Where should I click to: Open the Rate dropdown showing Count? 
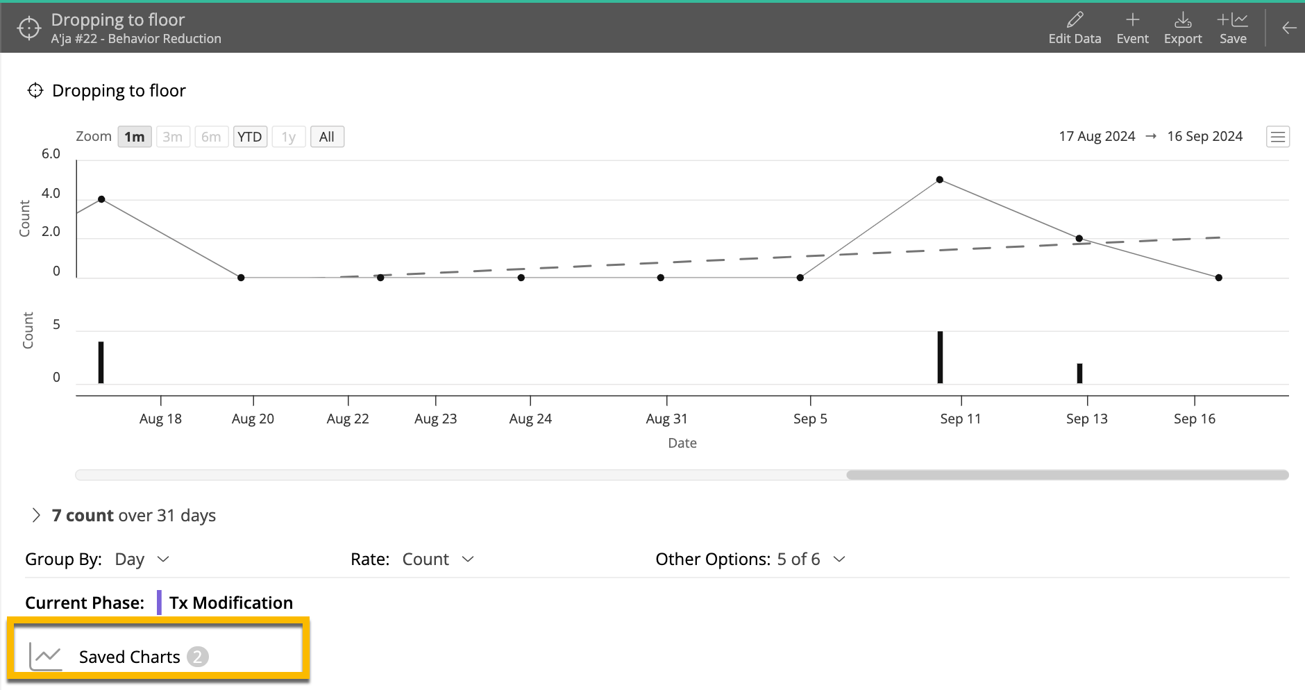click(x=438, y=559)
